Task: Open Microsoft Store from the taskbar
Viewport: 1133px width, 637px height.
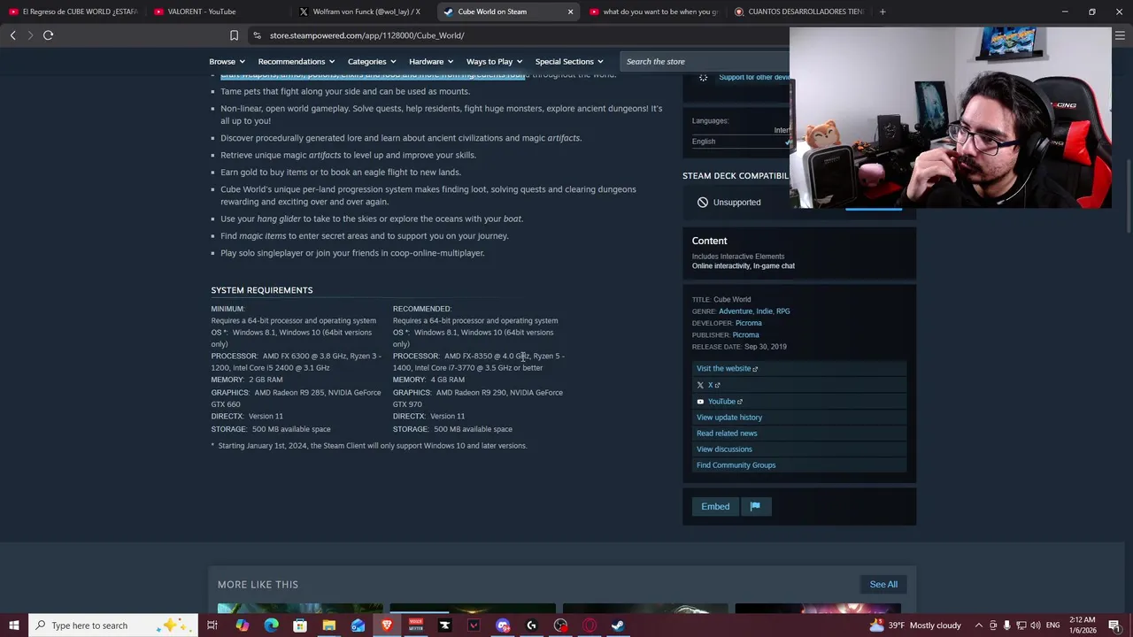Action: [x=300, y=625]
